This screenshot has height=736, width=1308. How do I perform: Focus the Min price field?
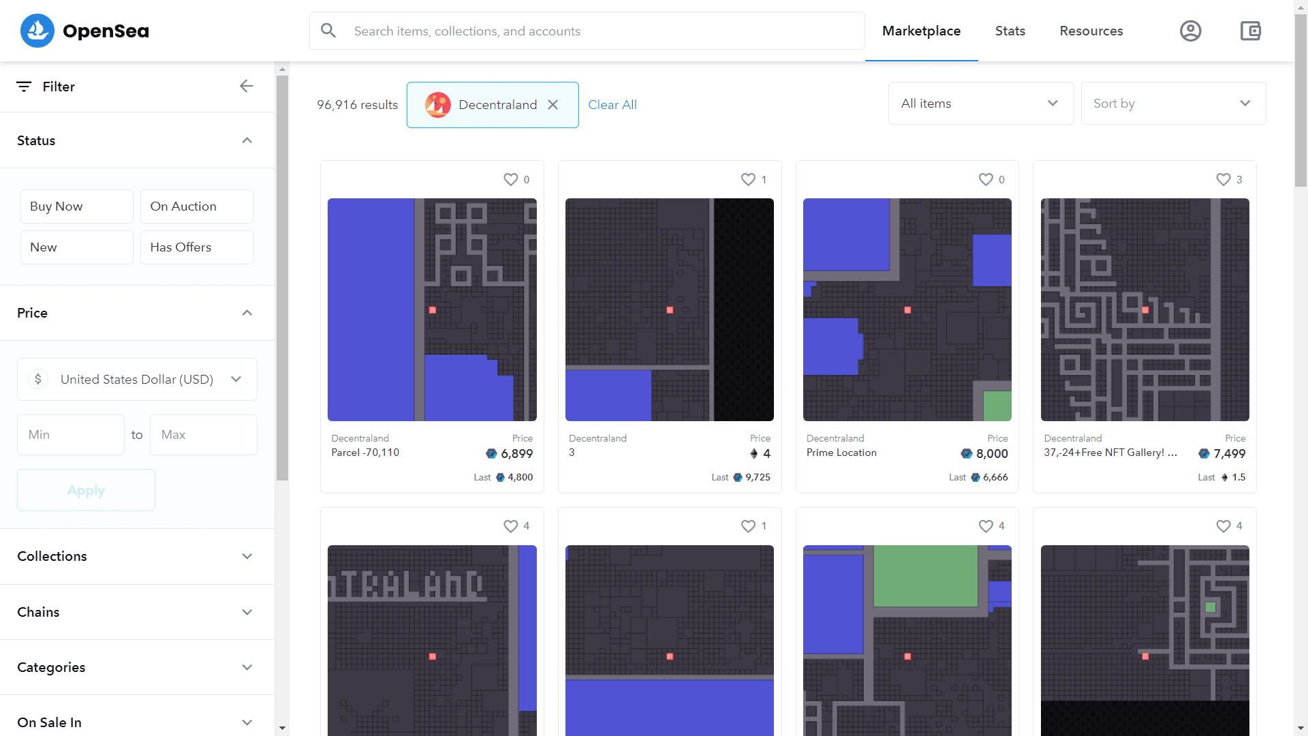point(71,435)
